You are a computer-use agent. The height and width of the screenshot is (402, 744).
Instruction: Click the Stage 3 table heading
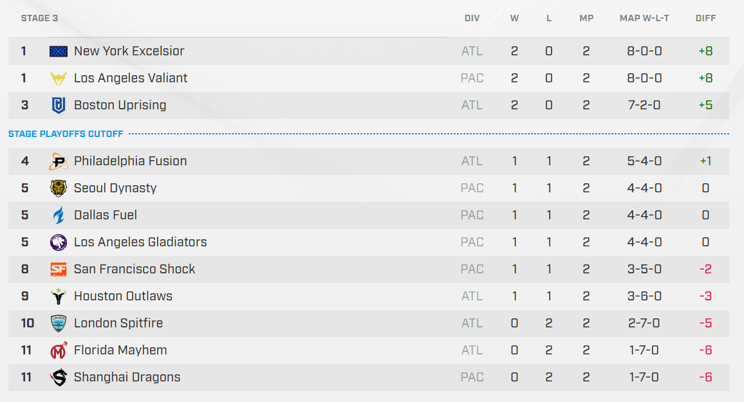pyautogui.click(x=39, y=18)
